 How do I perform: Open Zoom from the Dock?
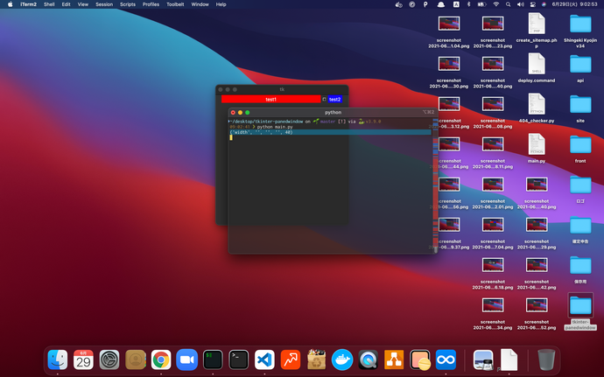point(186,360)
